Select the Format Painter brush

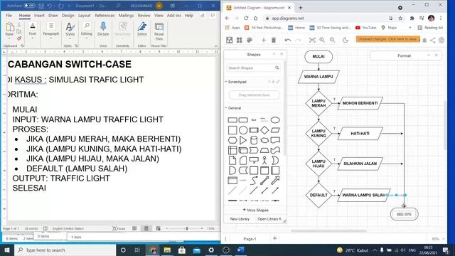19,38
